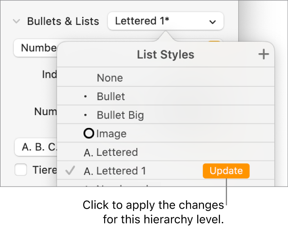Click the checkmark beside Lettered 1

coord(71,171)
